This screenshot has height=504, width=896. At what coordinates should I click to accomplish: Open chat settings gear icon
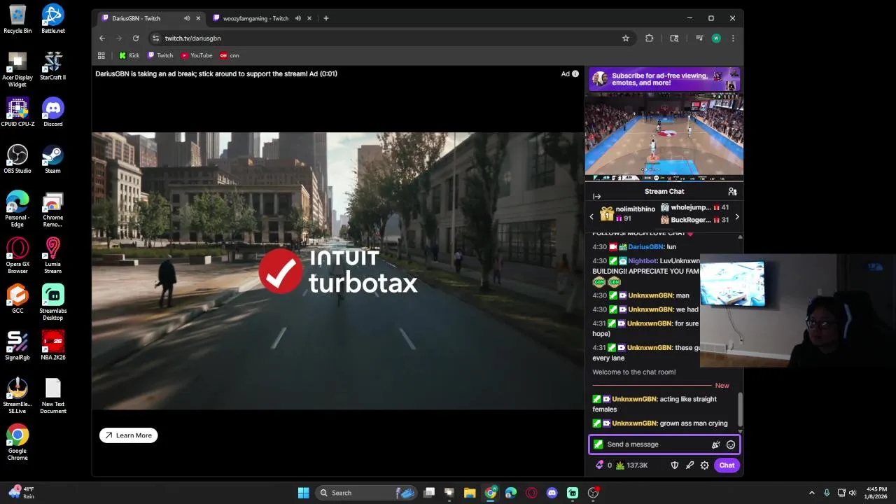tap(705, 465)
